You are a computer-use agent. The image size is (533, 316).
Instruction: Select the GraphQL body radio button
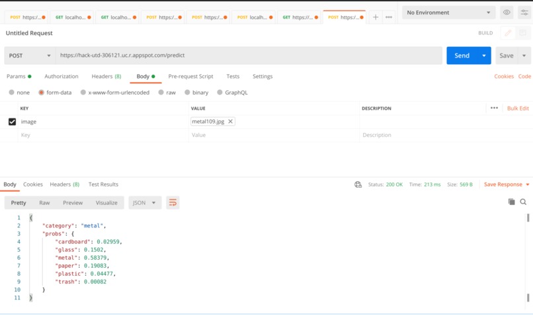(220, 93)
